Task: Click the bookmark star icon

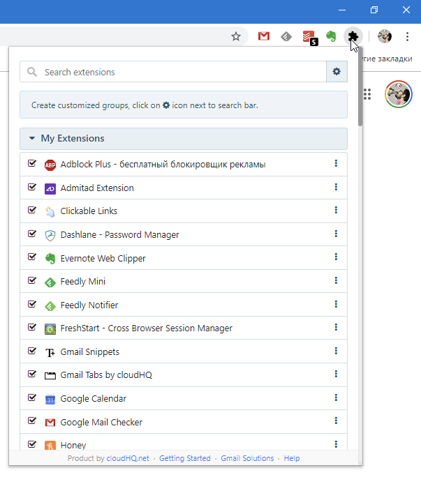Action: click(x=236, y=36)
